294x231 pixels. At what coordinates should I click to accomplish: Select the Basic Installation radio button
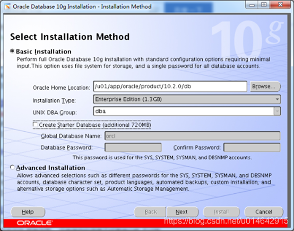(x=12, y=51)
